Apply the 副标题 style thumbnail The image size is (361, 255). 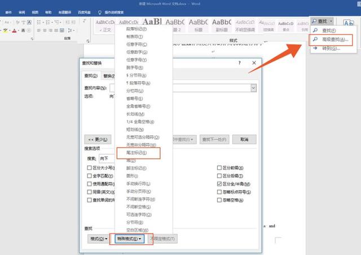click(222, 25)
